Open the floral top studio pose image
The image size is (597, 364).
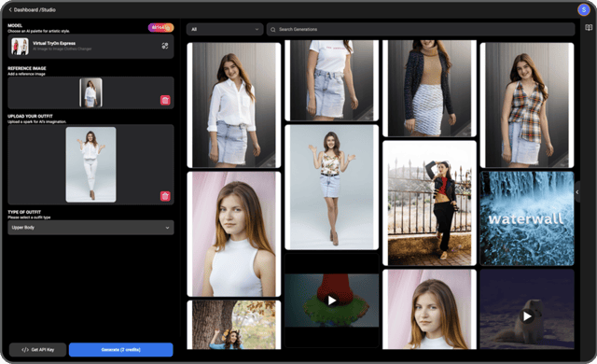click(x=332, y=187)
